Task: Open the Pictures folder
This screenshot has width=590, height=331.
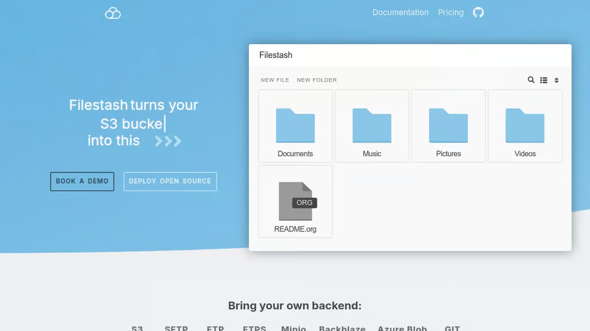Action: 448,126
